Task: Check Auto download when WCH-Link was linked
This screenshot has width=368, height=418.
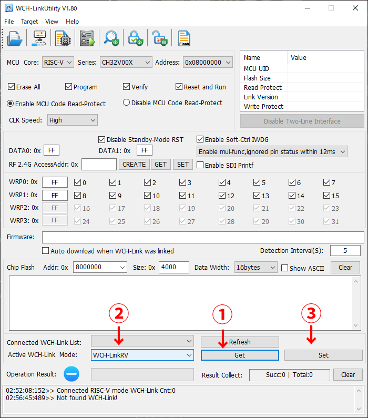Action: pyautogui.click(x=46, y=251)
